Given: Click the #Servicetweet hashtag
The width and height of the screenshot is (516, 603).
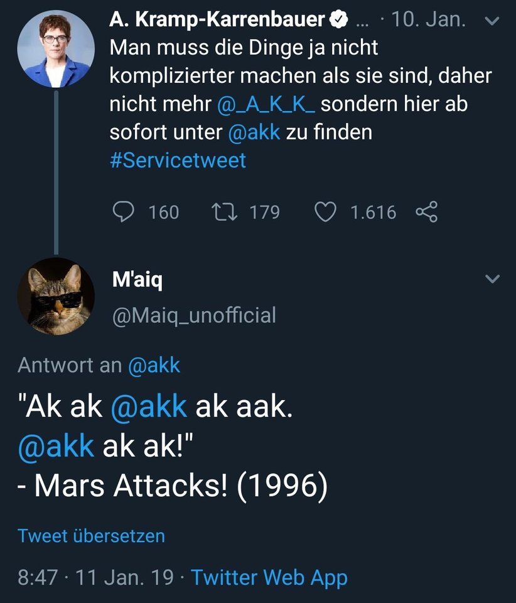Looking at the screenshot, I should tap(178, 160).
